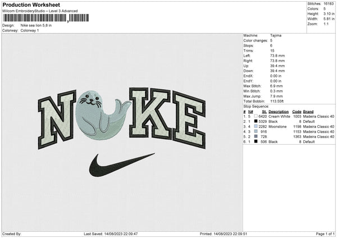The image size is (337, 238).
Task: Click "Wilcom EmbroideryStudio – Level 3 Advanced" text
Action: (40, 11)
